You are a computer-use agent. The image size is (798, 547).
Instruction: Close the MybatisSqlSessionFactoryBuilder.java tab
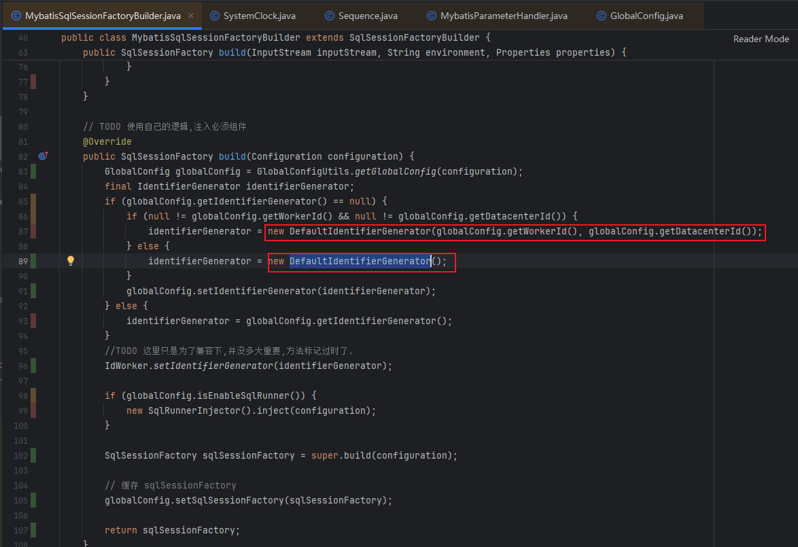coord(190,16)
